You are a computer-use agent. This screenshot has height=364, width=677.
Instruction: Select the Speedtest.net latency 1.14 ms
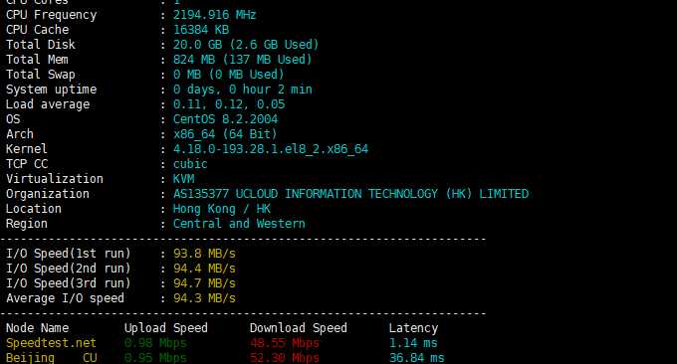(x=413, y=343)
